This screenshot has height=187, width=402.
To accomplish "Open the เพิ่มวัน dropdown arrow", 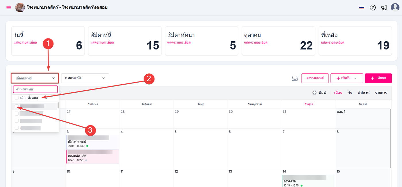I will pyautogui.click(x=355, y=78).
